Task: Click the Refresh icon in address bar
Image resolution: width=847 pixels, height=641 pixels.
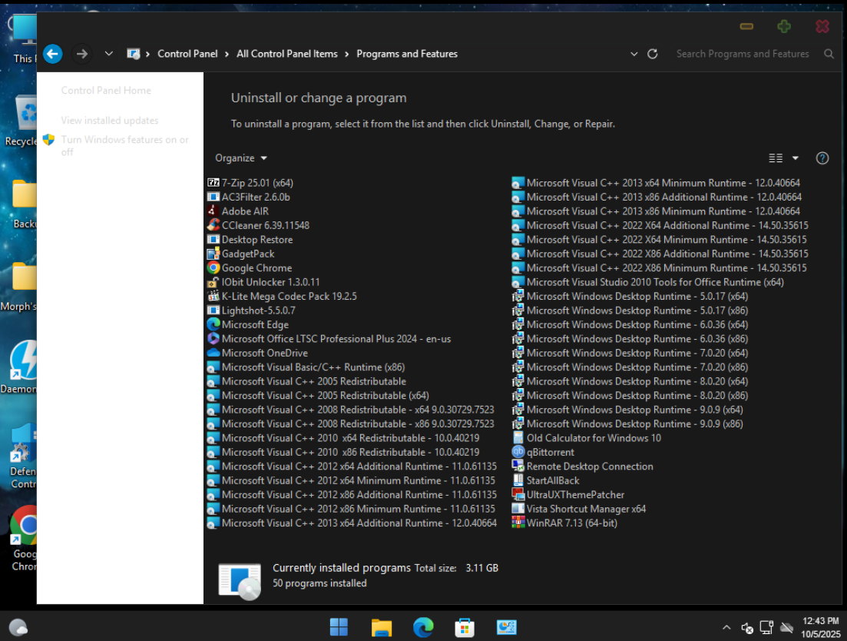Action: click(x=653, y=54)
